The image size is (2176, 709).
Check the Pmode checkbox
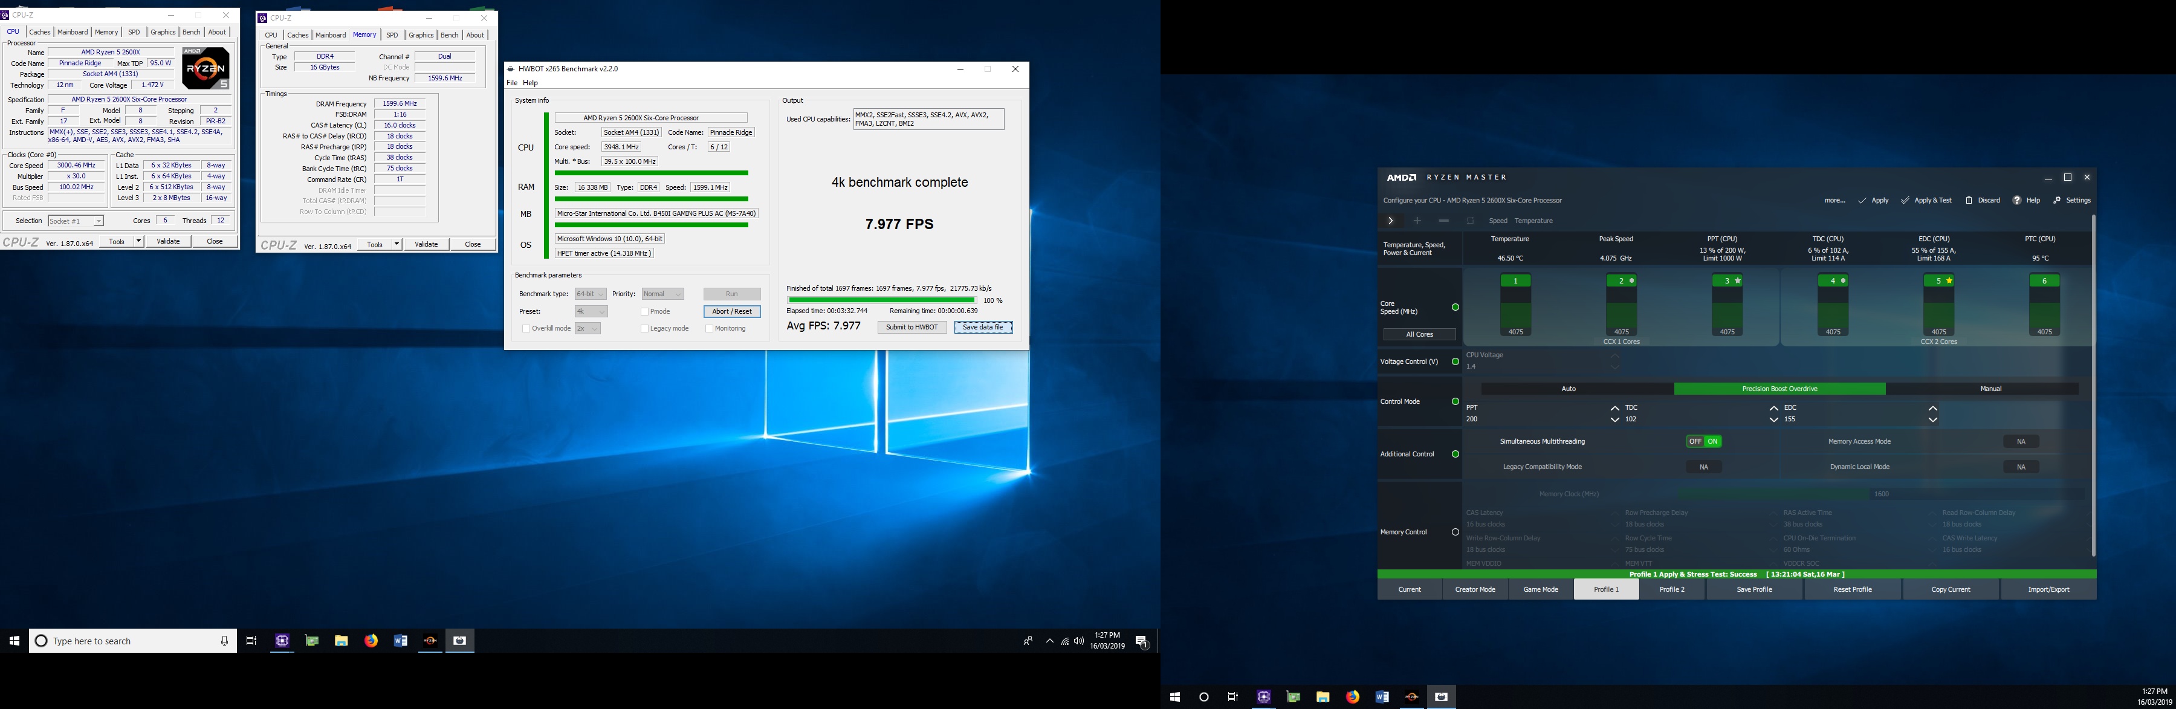[x=646, y=312]
